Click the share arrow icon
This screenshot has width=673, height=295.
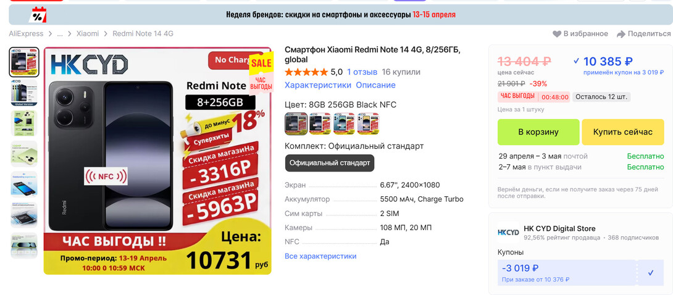(621, 34)
